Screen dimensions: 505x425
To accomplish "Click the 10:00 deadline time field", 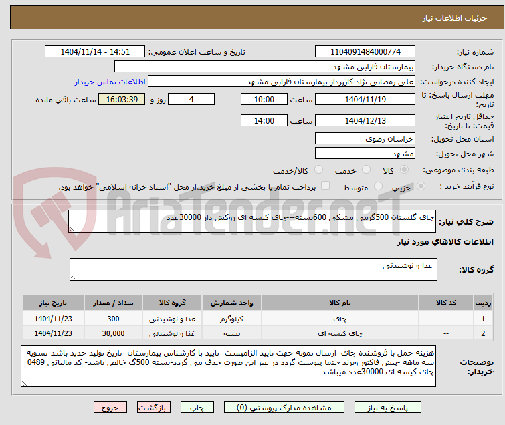I will (x=264, y=99).
